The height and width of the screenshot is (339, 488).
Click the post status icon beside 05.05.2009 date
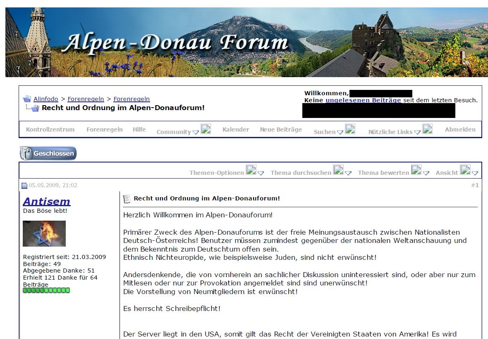(x=24, y=186)
